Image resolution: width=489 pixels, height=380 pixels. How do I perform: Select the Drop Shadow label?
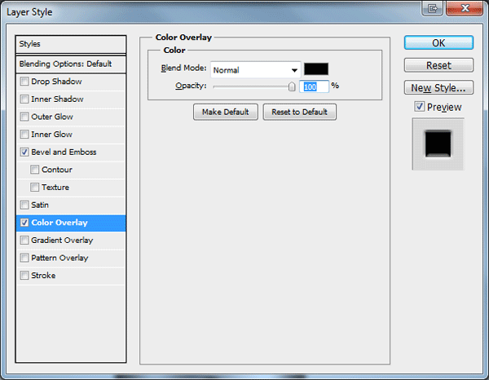(56, 82)
